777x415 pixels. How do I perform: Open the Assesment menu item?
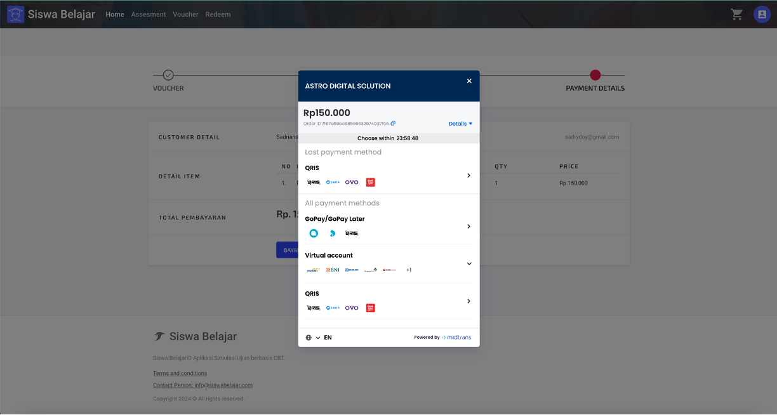pos(149,14)
